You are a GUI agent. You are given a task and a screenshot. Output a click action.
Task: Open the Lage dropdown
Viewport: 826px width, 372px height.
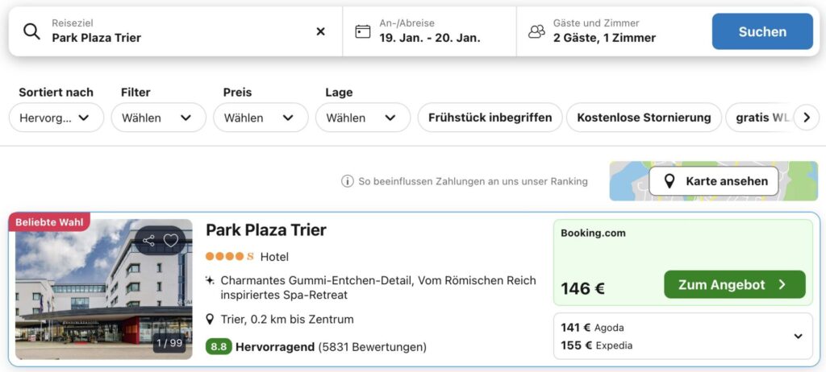click(362, 118)
